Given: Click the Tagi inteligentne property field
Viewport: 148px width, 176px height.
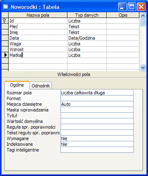Looking at the screenshot, I should point(97,150).
